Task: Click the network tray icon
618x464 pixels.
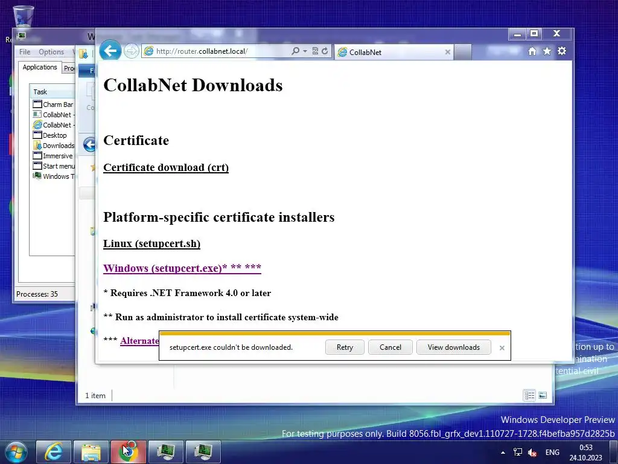Action: point(517,453)
